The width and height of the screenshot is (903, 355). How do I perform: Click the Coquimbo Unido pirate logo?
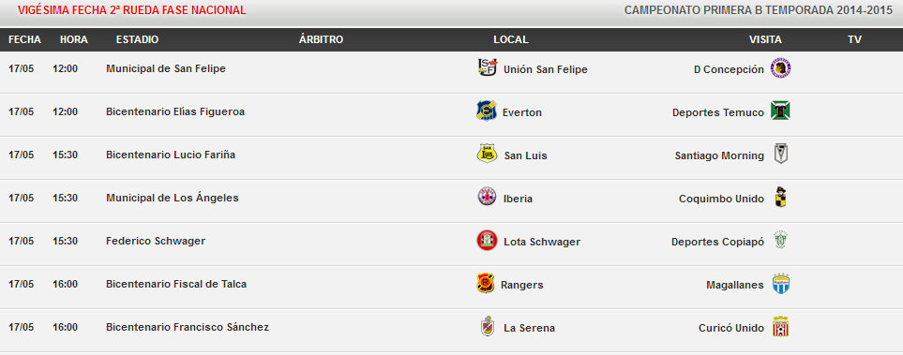(x=780, y=197)
